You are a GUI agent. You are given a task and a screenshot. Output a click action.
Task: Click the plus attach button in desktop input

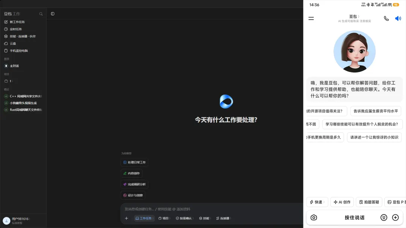pos(126,219)
